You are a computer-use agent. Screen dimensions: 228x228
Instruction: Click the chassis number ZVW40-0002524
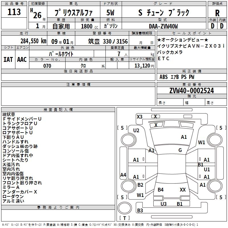coord(192,91)
